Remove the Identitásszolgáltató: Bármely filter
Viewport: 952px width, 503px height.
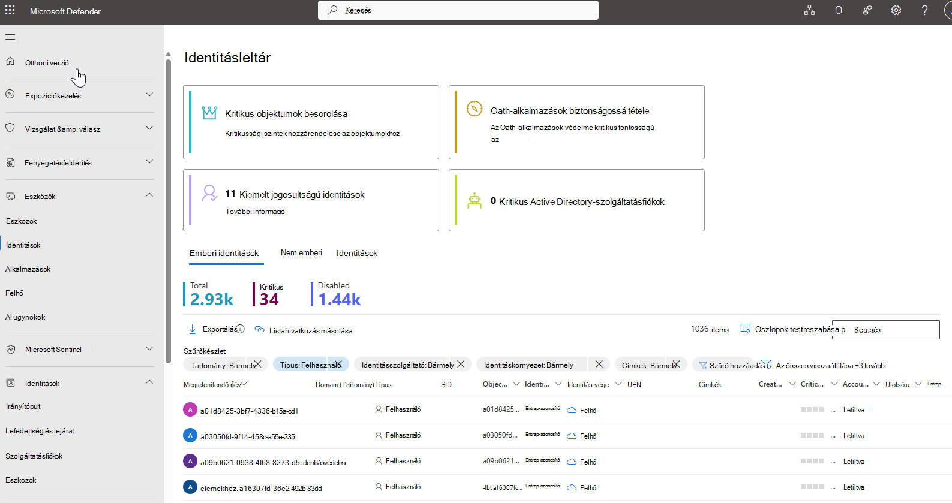(461, 364)
